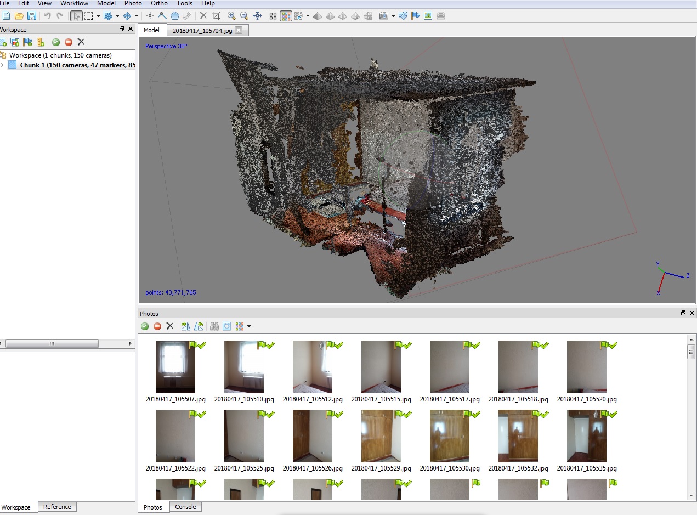Image resolution: width=697 pixels, height=515 pixels.
Task: Add photos in the Workspace toolbar
Action: click(15, 42)
